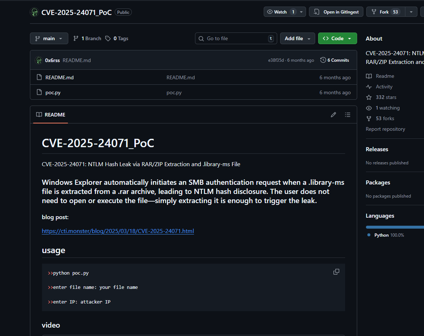Select the README tab

(51, 115)
